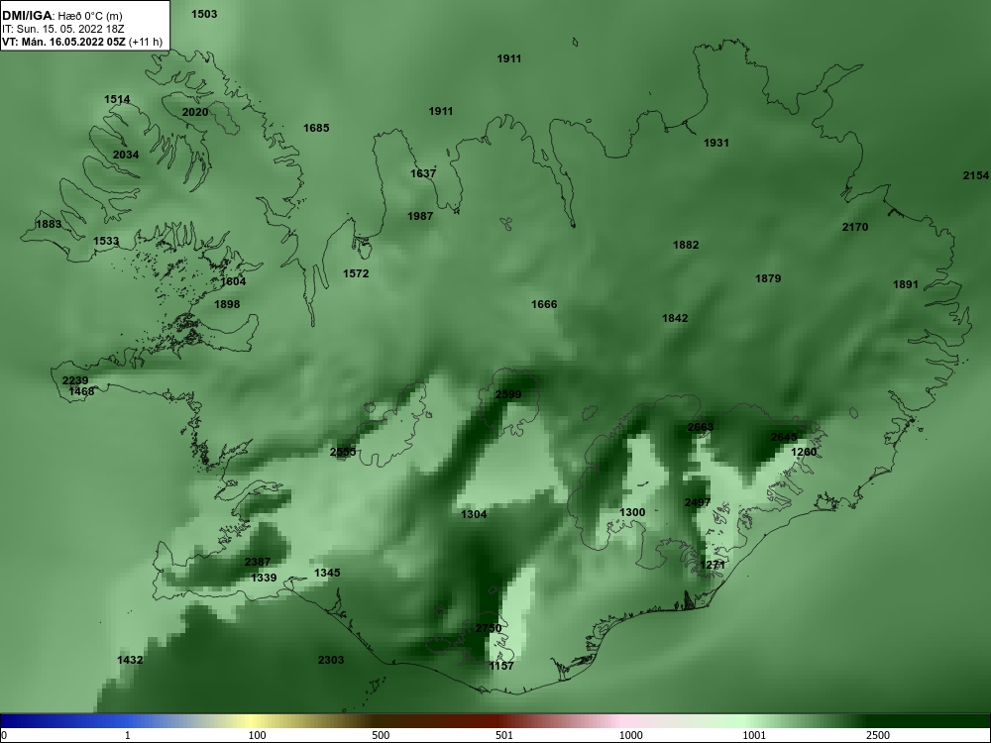The width and height of the screenshot is (991, 743).
Task: Click the legend label 100
Action: tap(257, 735)
